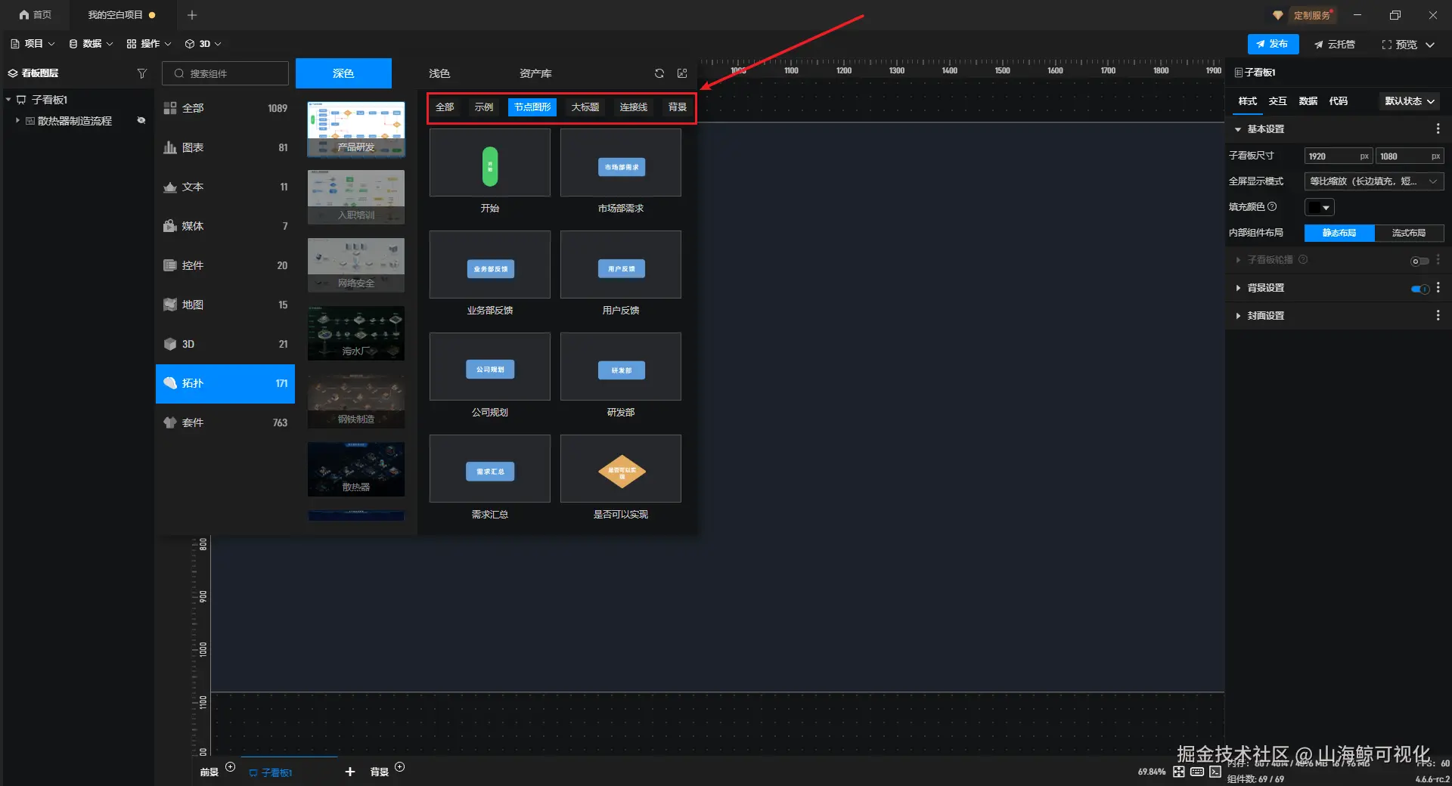The width and height of the screenshot is (1452, 786).
Task: Click the 预览 preview button
Action: [x=1400, y=45]
